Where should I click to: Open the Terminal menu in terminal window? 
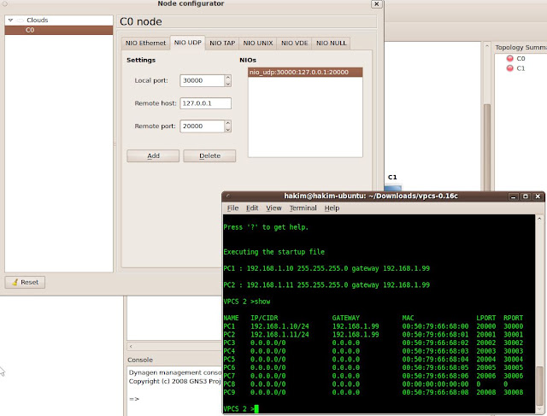pos(303,208)
